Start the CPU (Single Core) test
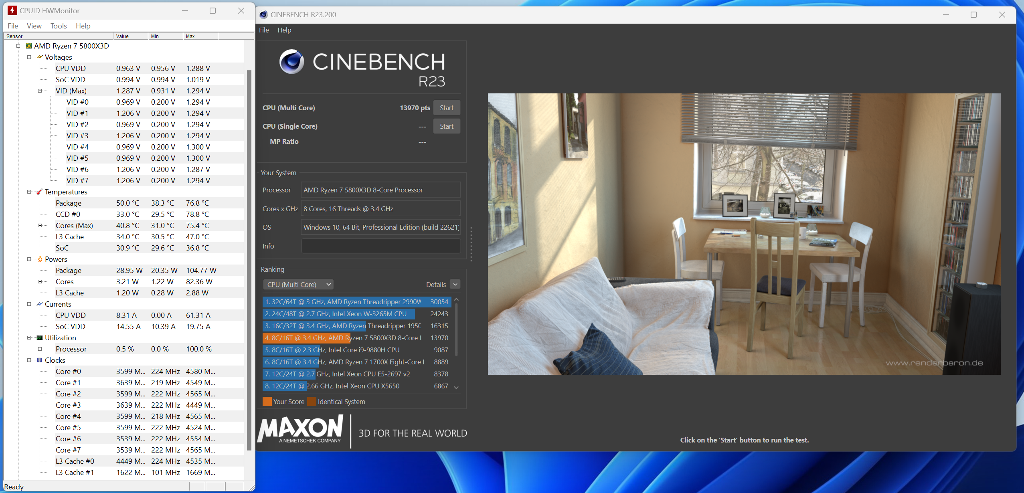Viewport: 1024px width, 493px height. tap(446, 126)
